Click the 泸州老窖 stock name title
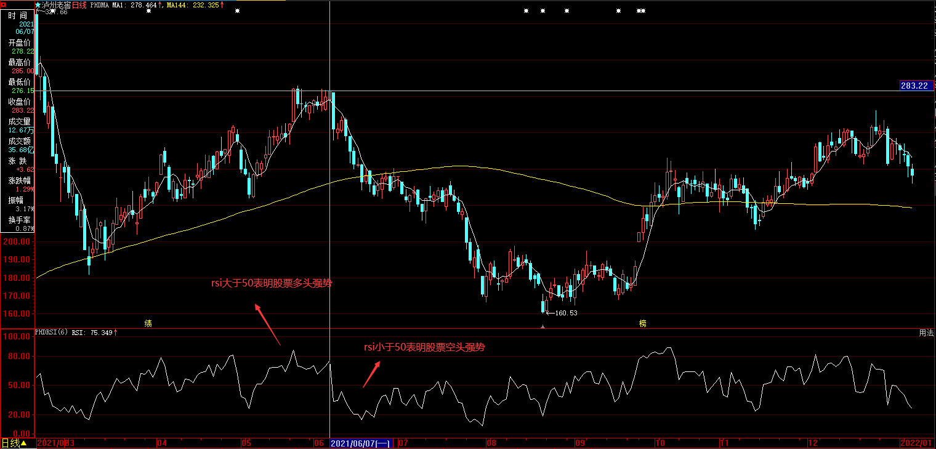The image size is (936, 449). click(x=56, y=5)
